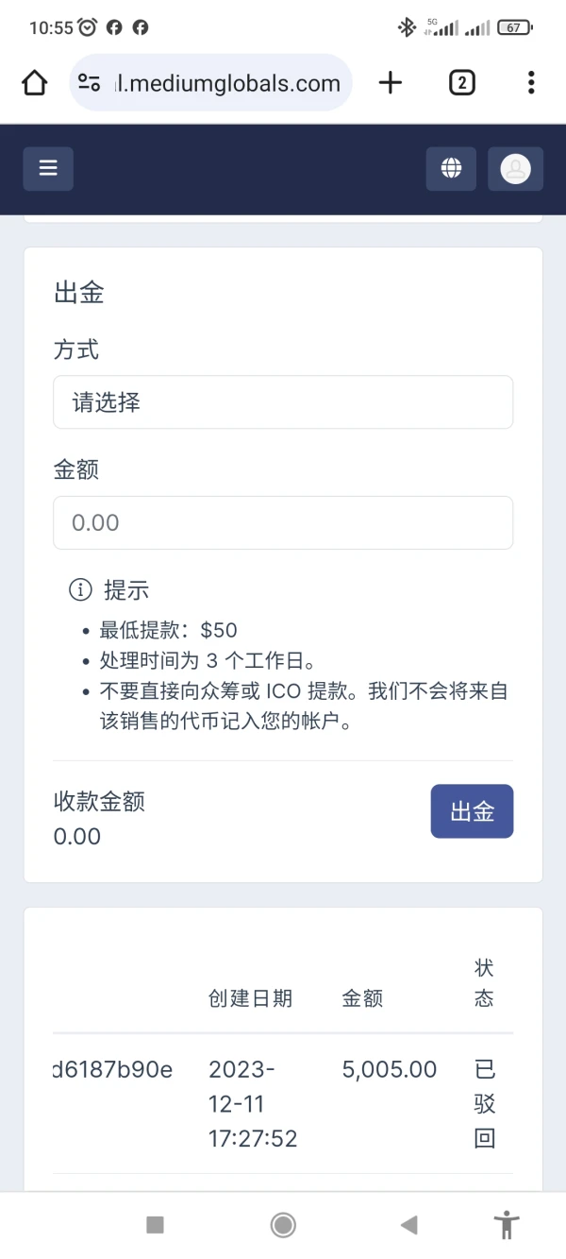Submit withdrawal with 出金 button
The width and height of the screenshot is (566, 1259).
click(472, 811)
